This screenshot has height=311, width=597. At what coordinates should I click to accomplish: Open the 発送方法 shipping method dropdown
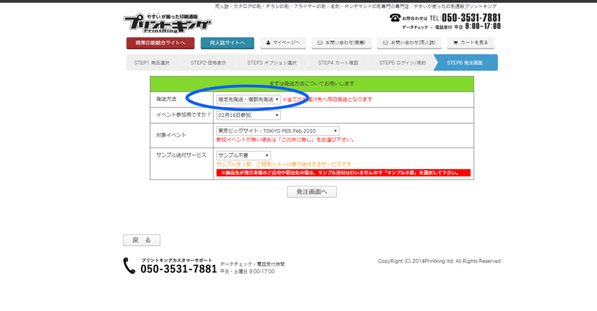coord(249,100)
